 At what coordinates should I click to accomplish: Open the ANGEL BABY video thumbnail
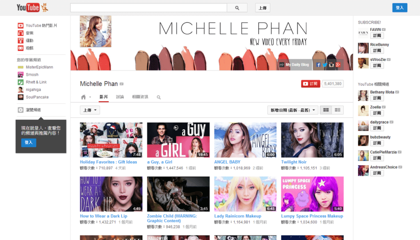(245, 139)
